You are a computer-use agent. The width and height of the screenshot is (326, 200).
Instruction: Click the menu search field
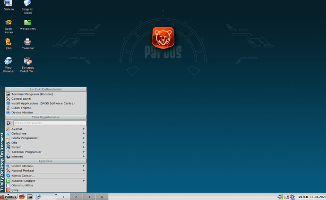pos(49,123)
